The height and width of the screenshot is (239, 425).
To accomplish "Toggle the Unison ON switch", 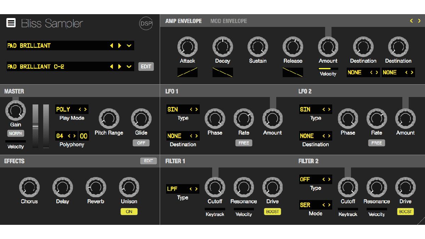I will point(129,211).
